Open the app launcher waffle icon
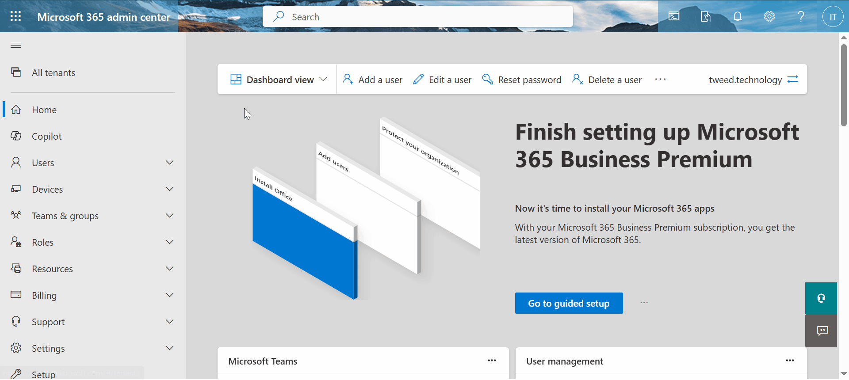 point(15,16)
